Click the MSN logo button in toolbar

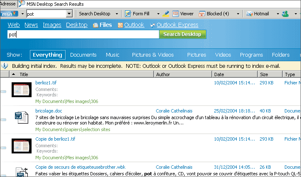pyautogui.click(x=9, y=14)
